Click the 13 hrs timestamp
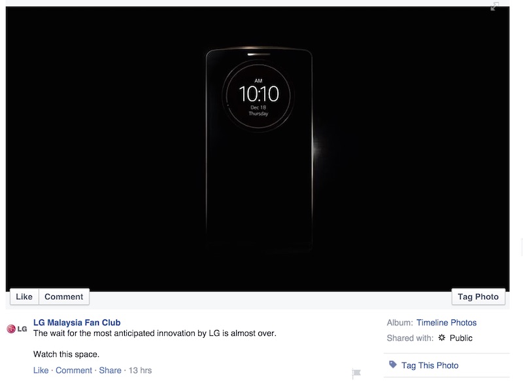 (140, 371)
